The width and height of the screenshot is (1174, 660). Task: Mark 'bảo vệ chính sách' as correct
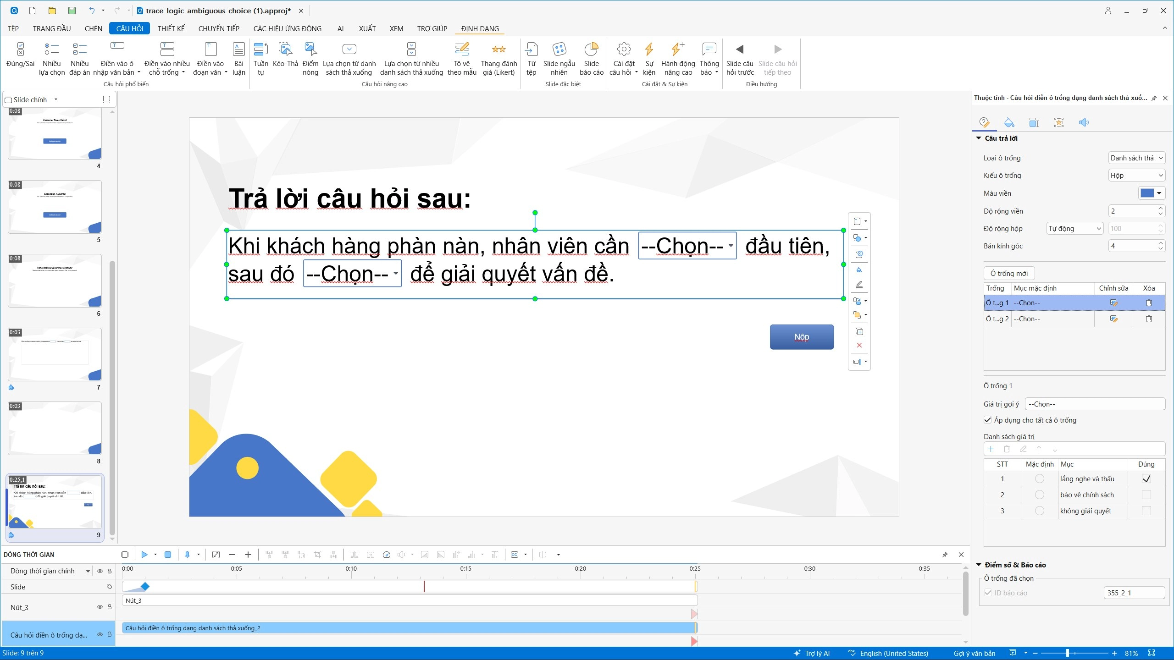pos(1146,495)
